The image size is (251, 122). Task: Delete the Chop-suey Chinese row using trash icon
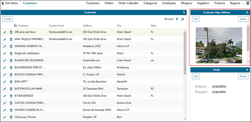(x=11, y=117)
